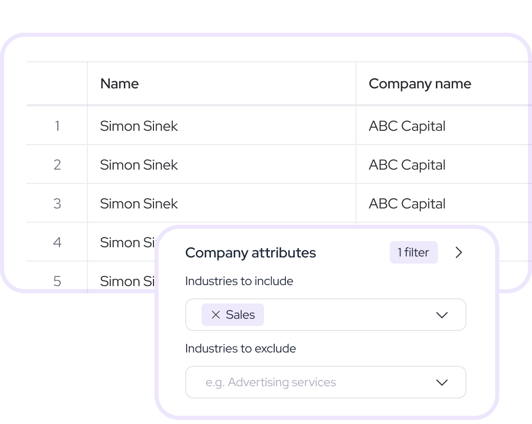Click the 1 filter badge

coord(413,252)
